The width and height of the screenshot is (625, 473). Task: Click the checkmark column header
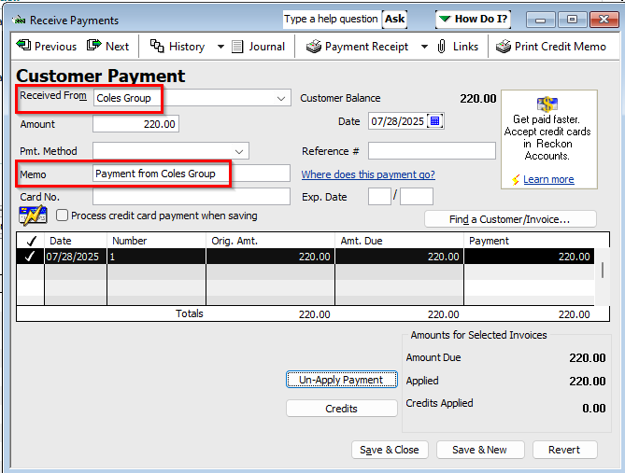click(x=31, y=241)
